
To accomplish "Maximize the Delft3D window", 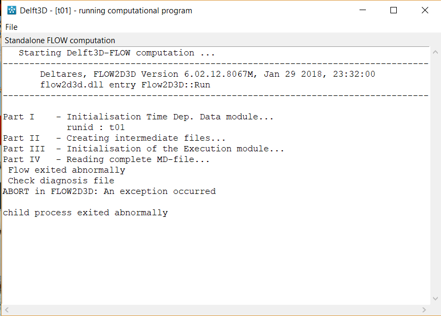I will click(x=394, y=10).
